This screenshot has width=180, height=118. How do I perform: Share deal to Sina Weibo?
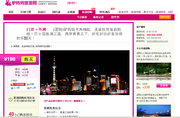tap(18, 85)
